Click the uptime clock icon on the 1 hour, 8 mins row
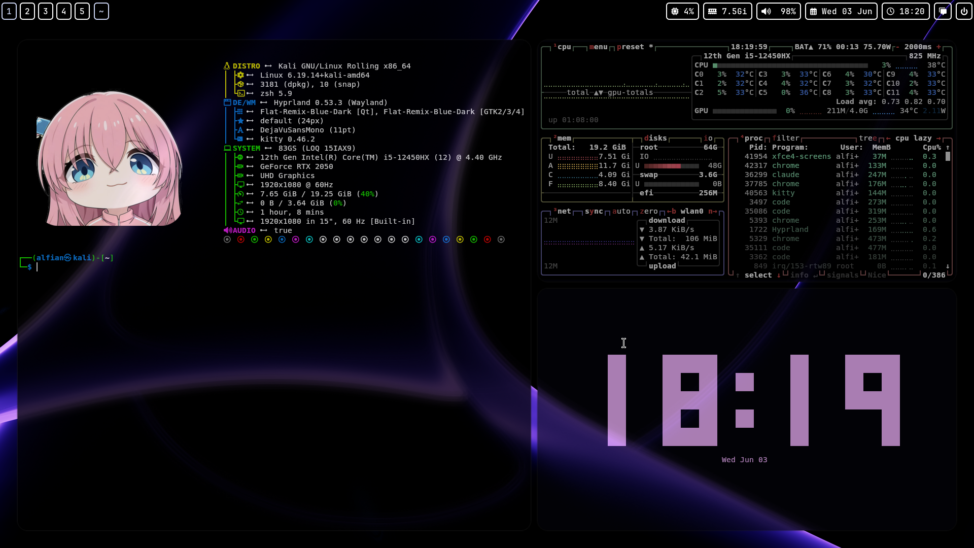This screenshot has height=548, width=974. pos(240,212)
